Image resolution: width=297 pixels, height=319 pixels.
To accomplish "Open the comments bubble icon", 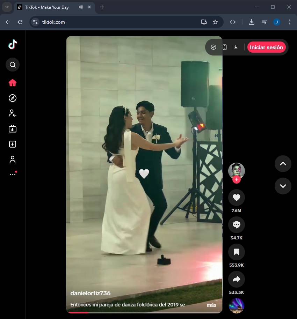I will (237, 225).
